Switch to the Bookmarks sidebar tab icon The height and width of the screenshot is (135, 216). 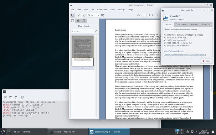[x=84, y=21]
